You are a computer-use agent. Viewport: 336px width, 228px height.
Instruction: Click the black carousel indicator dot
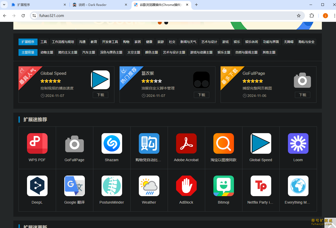[166, 23]
